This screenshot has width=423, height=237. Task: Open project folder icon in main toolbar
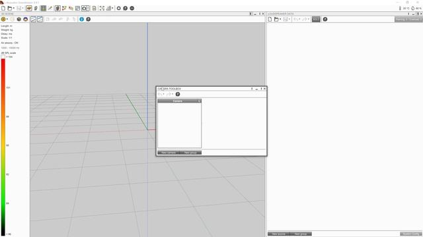pos(9,9)
